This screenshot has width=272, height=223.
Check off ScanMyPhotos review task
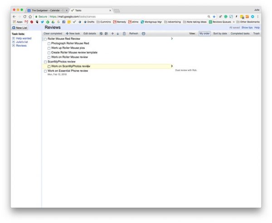tap(45, 62)
